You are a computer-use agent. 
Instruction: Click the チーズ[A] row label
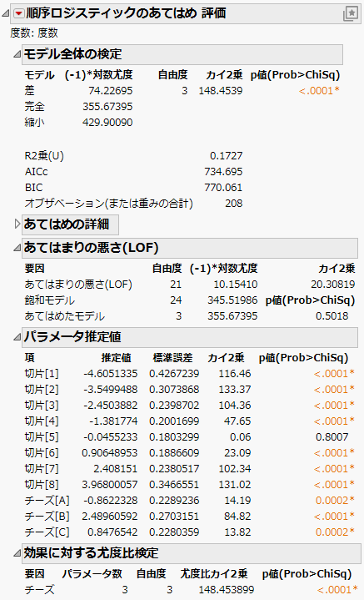point(47,501)
